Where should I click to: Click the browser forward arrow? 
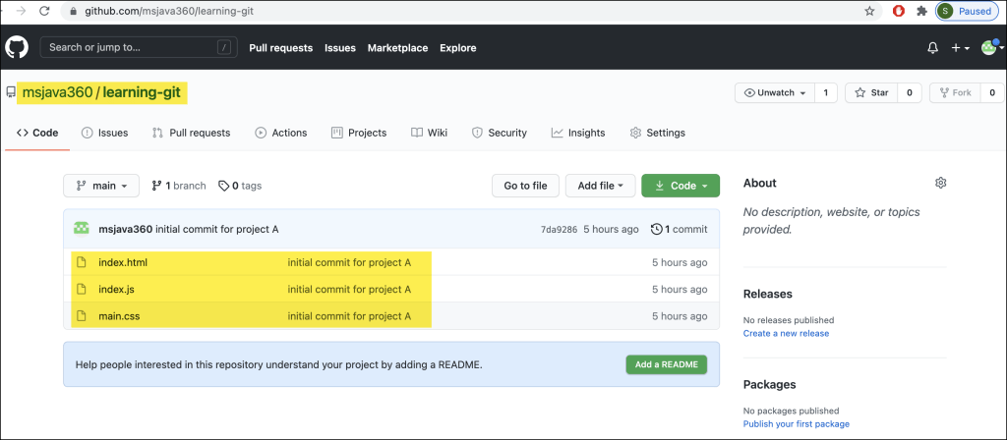tap(22, 11)
